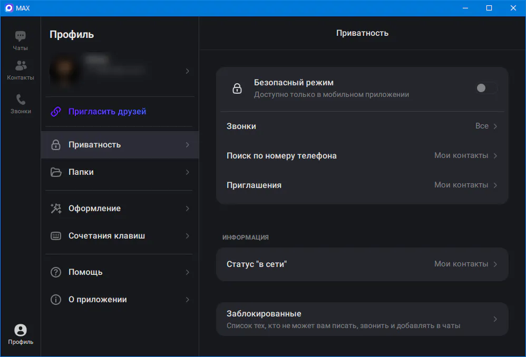Click the keyboard shortcuts icon
Image resolution: width=526 pixels, height=357 pixels.
56,236
